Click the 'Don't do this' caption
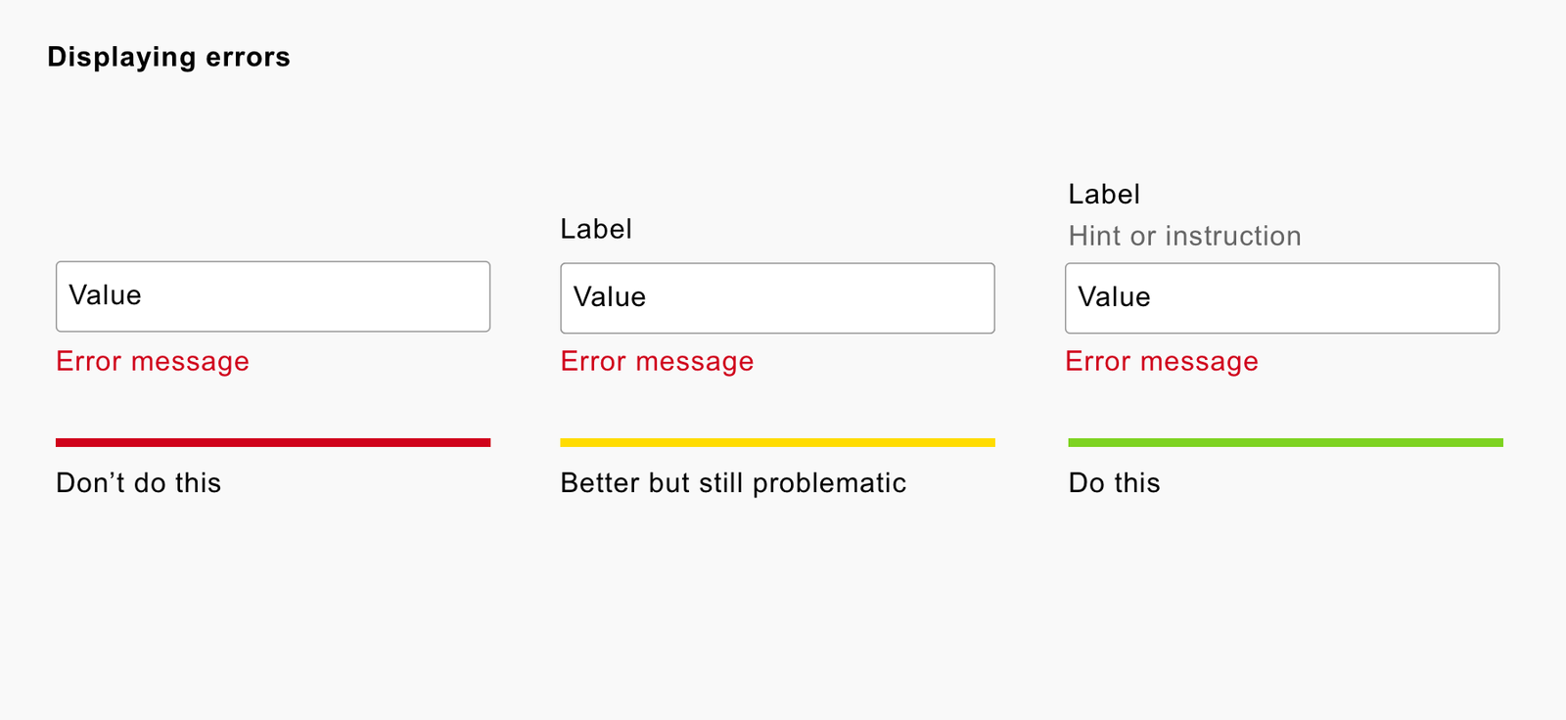Screen dimensions: 1566x720 point(138,483)
